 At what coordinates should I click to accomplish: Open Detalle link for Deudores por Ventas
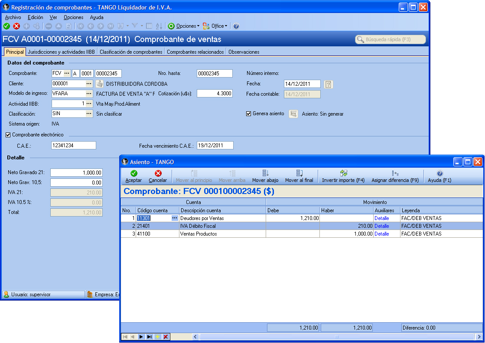(x=382, y=218)
